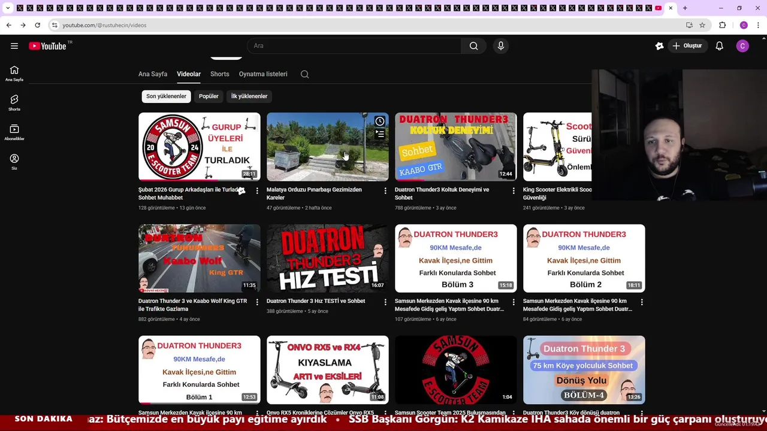The image size is (767, 431).
Task: Open the Oluştur create menu
Action: tap(687, 46)
